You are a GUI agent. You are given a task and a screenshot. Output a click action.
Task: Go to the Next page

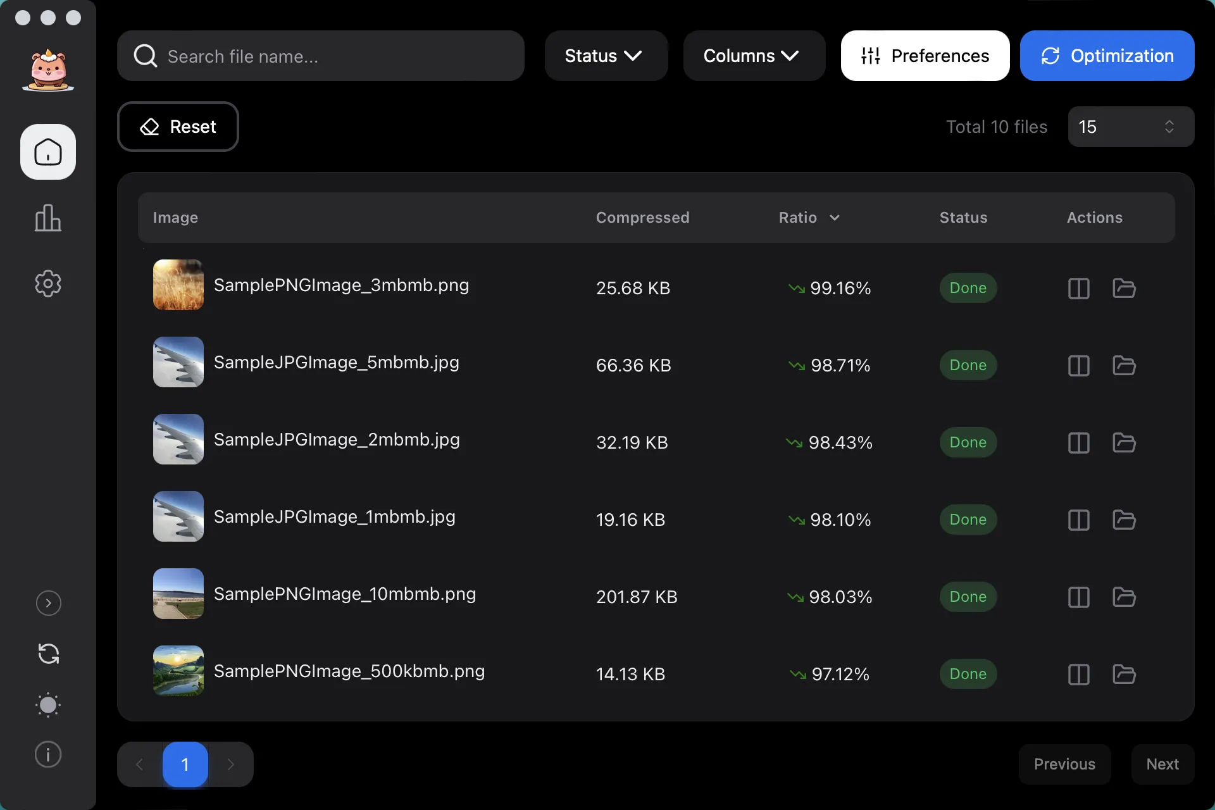tap(1162, 764)
